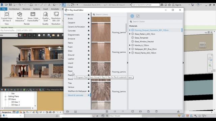Screen dimensions: 216x121
Task: Click lock icon next to Wood & Laminate
Action: click(x=88, y=95)
